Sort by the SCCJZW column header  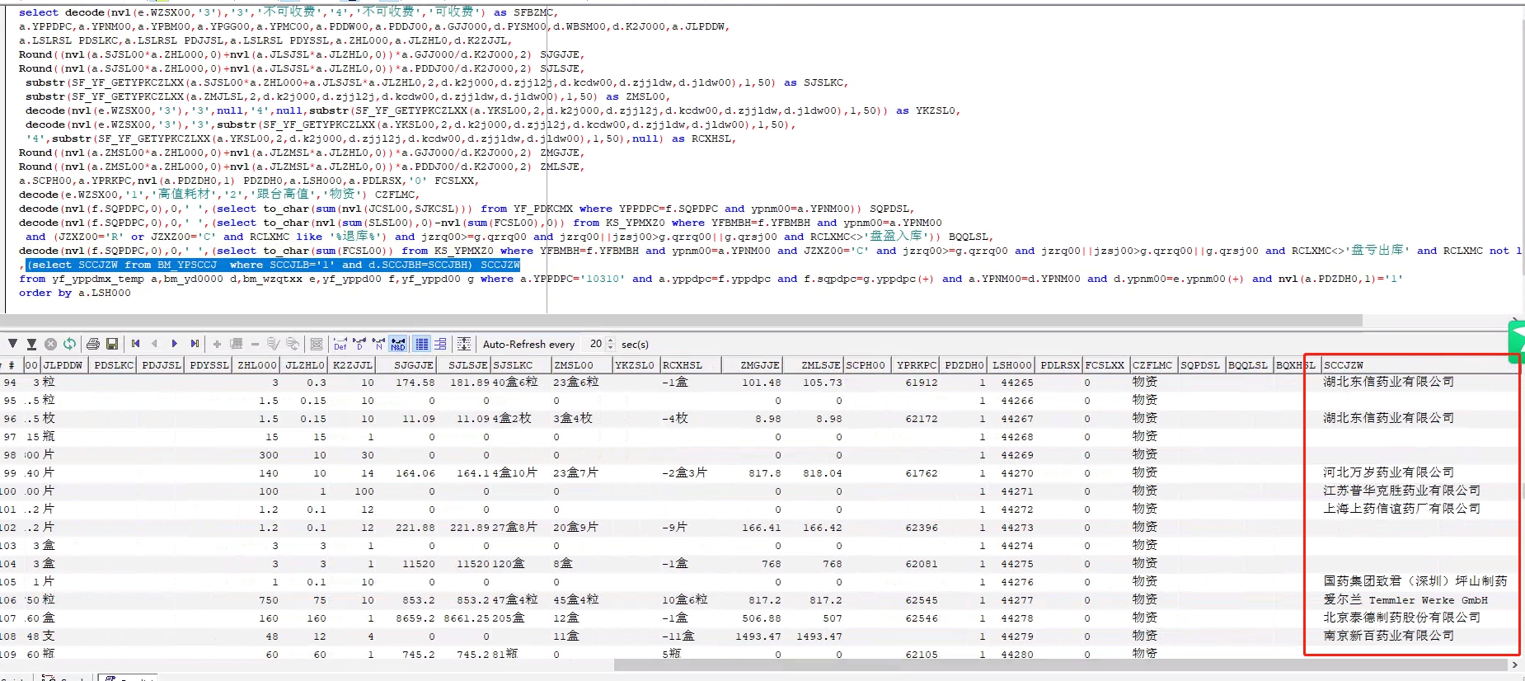coord(1344,365)
